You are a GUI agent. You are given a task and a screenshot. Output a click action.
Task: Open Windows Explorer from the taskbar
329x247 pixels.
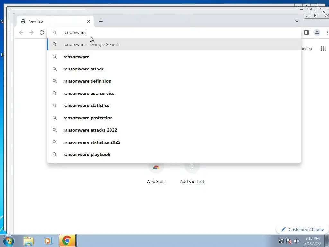(29, 241)
